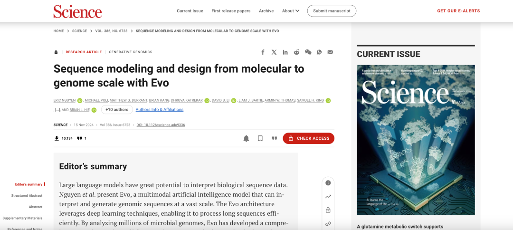Click the Submit manuscript button

click(x=332, y=11)
